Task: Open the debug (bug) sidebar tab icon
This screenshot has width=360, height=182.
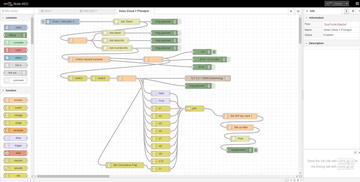Action: click(353, 11)
